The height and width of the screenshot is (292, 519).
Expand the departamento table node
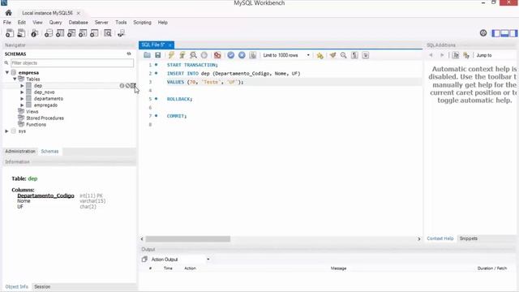(22, 99)
